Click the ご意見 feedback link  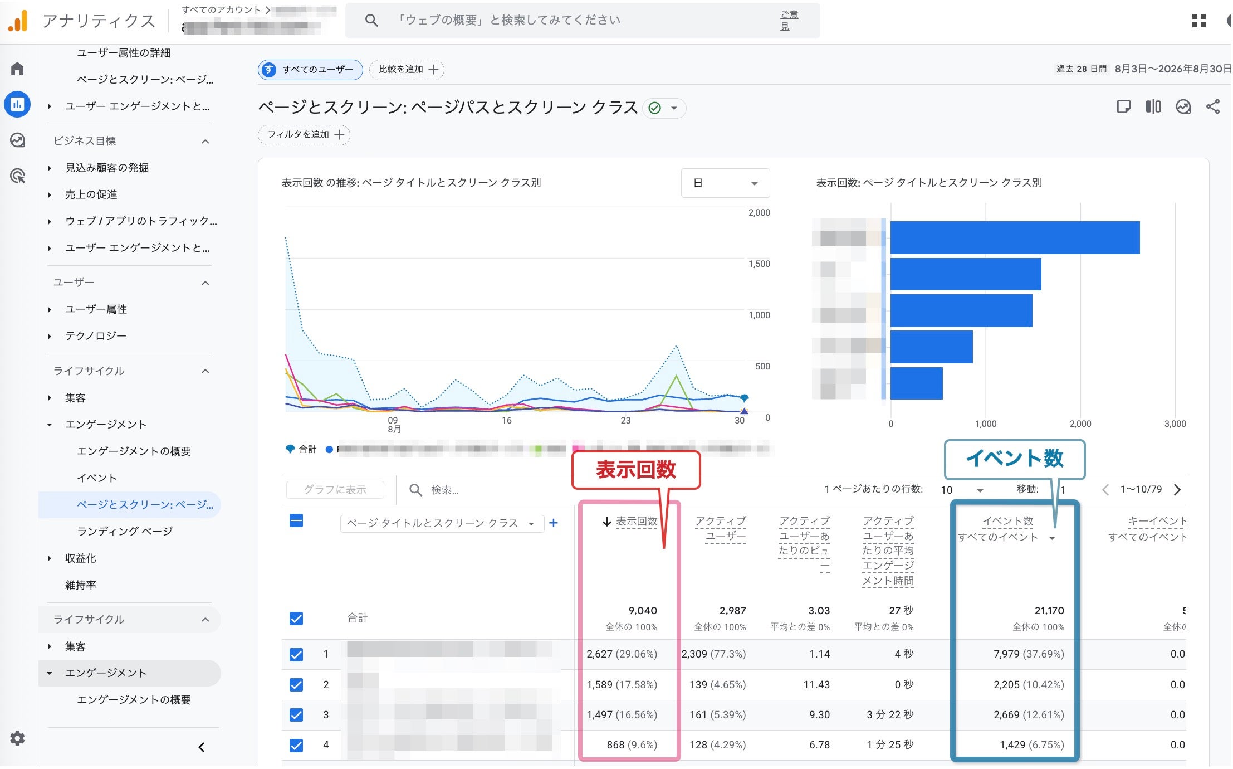pos(789,21)
